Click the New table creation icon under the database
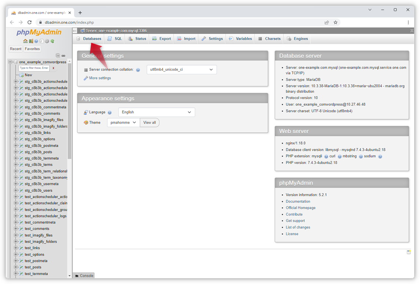The image size is (420, 284). click(x=21, y=75)
